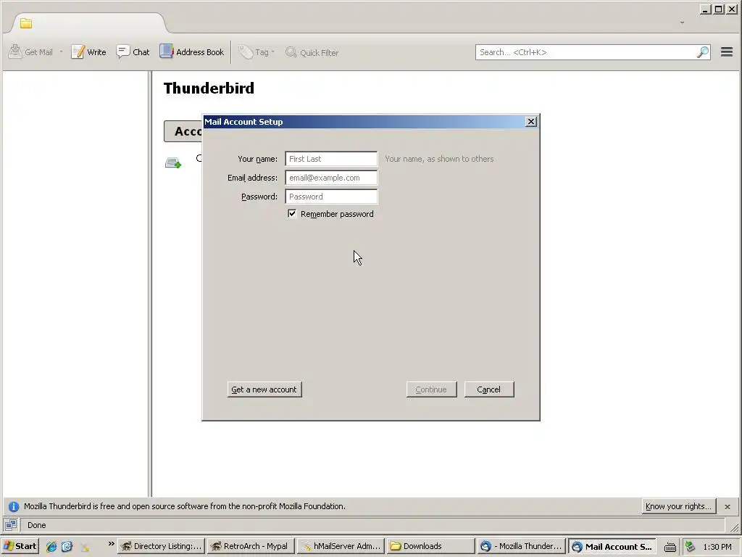Click the on-screen keyboard tray icon
Viewport: 742px width, 557px height.
[670, 547]
